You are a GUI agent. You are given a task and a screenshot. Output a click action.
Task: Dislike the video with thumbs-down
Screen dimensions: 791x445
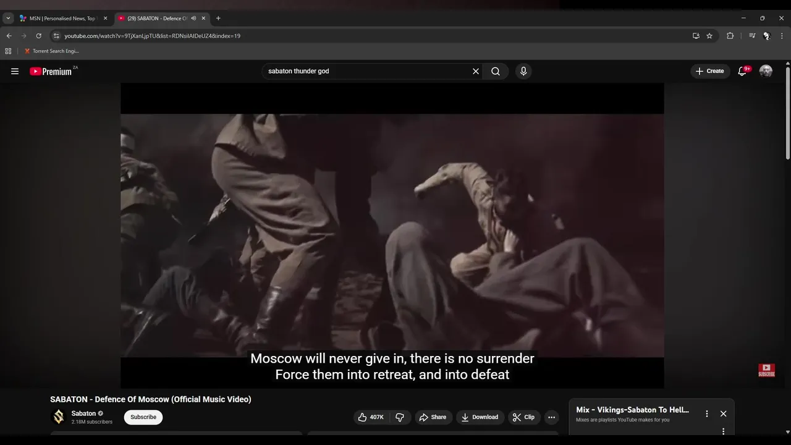pyautogui.click(x=400, y=417)
